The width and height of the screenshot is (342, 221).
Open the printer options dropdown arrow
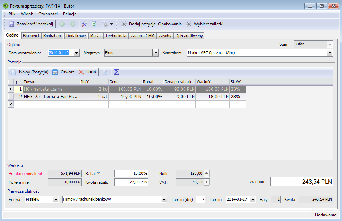pos(112,24)
